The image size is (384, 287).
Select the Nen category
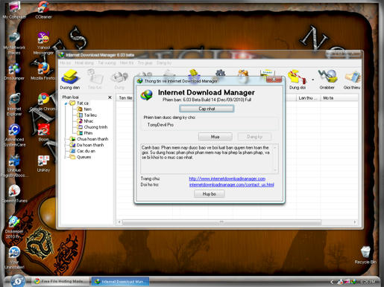click(x=87, y=109)
